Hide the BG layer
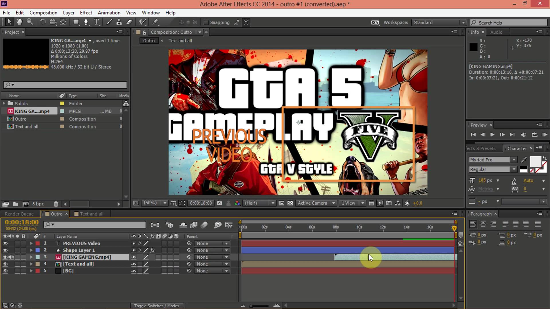Viewport: 550px width, 309px height. tap(5, 271)
